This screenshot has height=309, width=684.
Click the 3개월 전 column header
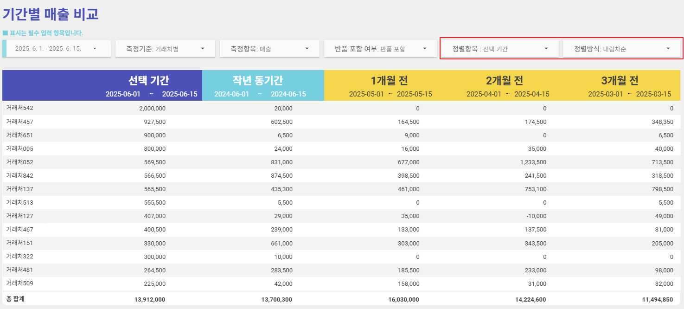coord(620,80)
